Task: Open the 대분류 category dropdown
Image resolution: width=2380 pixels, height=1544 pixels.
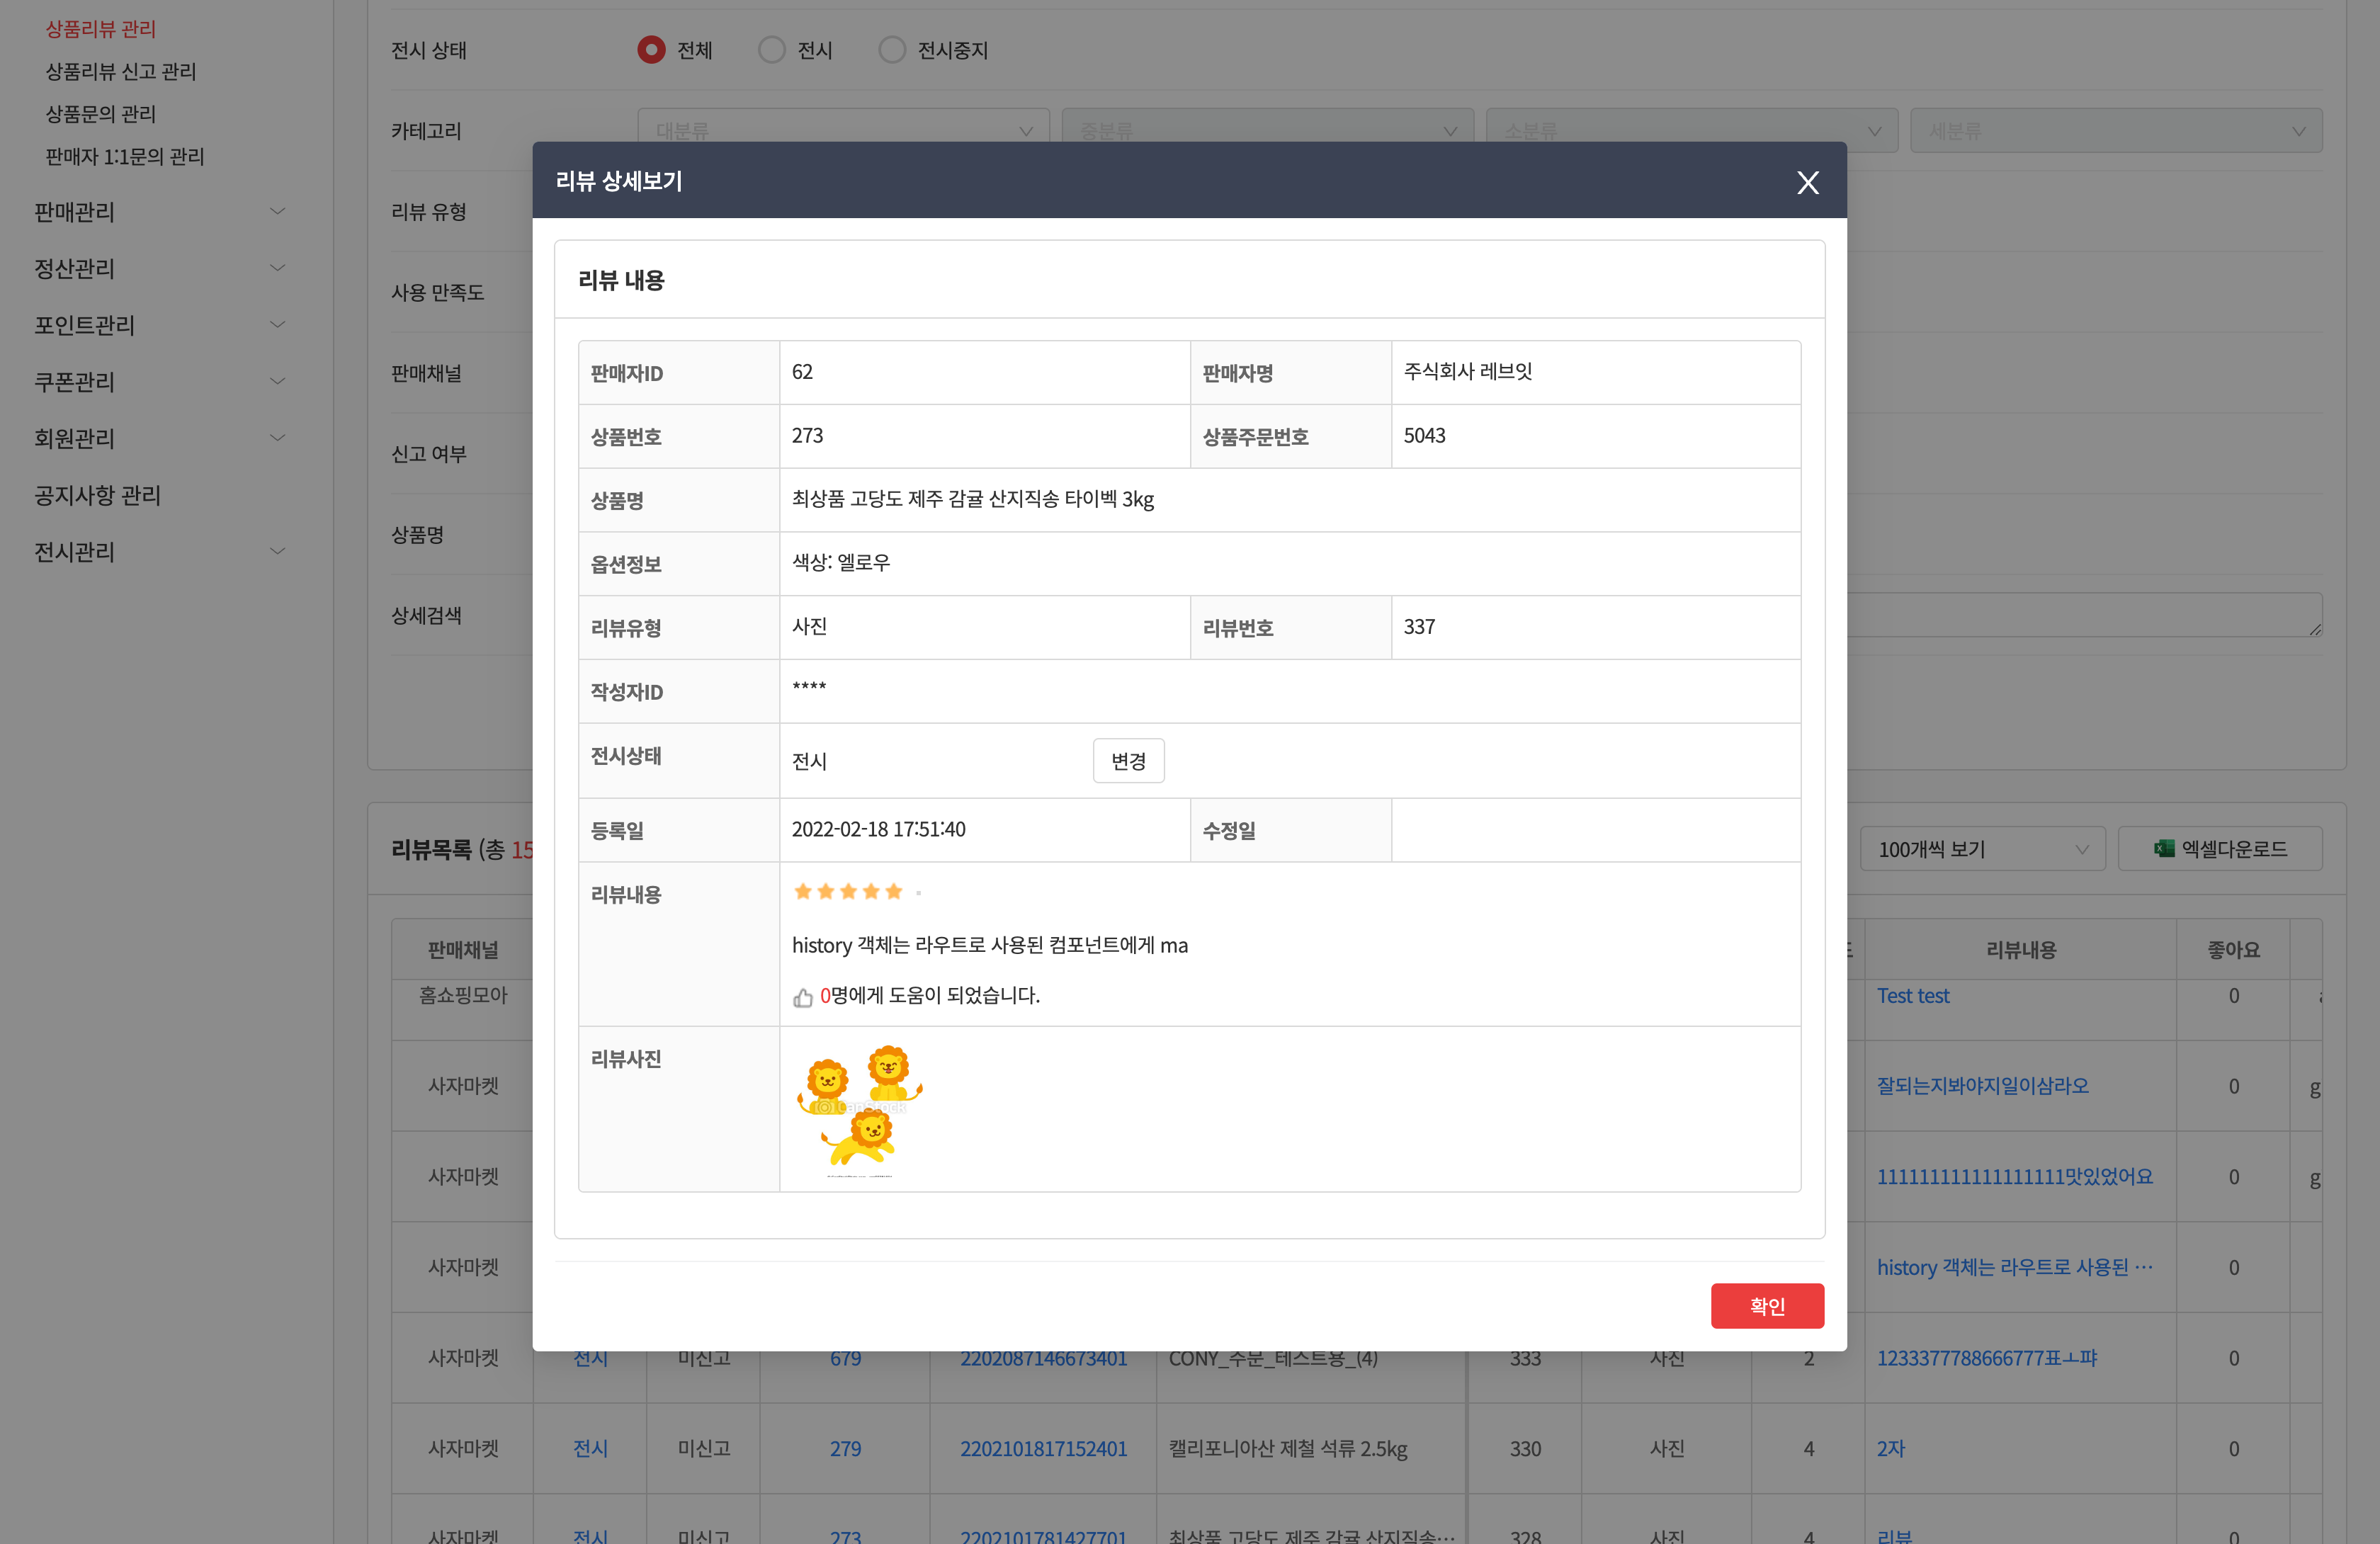Action: [x=843, y=130]
